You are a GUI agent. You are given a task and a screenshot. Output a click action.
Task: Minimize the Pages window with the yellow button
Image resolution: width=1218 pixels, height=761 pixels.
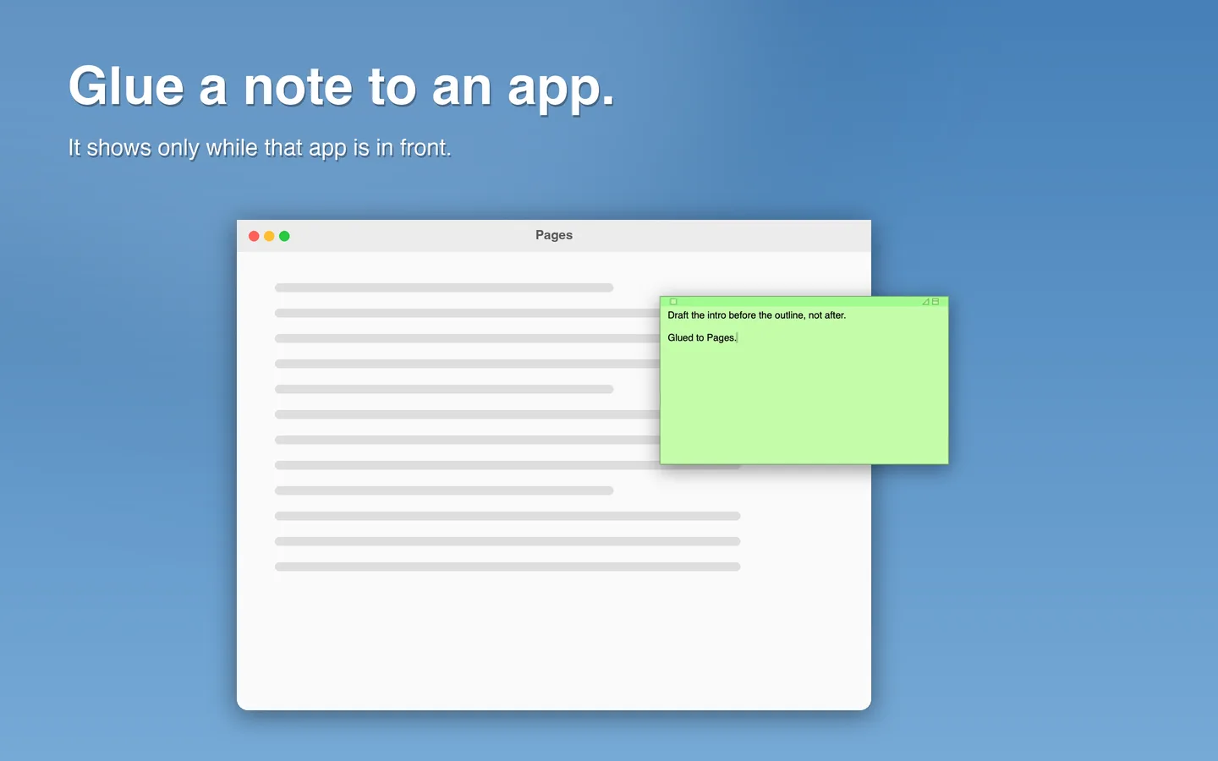pos(269,236)
